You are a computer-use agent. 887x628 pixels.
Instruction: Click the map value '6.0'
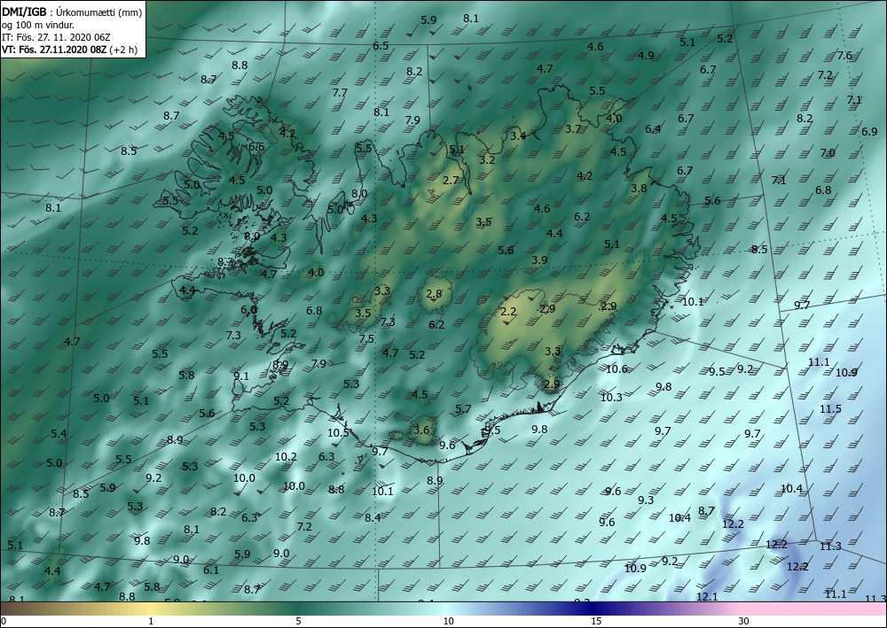pos(249,309)
